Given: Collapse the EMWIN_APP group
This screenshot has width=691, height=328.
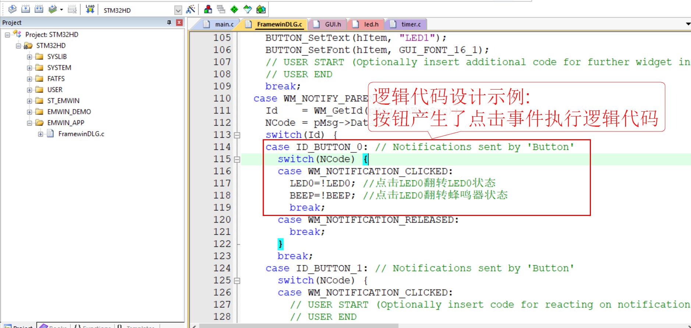Looking at the screenshot, I should coord(29,123).
